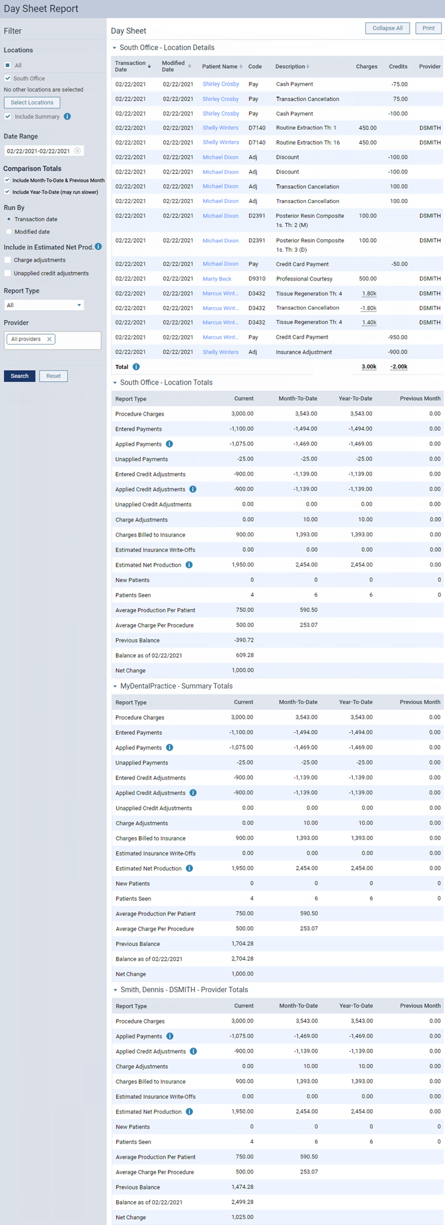The height and width of the screenshot is (1225, 445).
Task: Uncheck the South Office location checkbox
Action: coord(8,78)
